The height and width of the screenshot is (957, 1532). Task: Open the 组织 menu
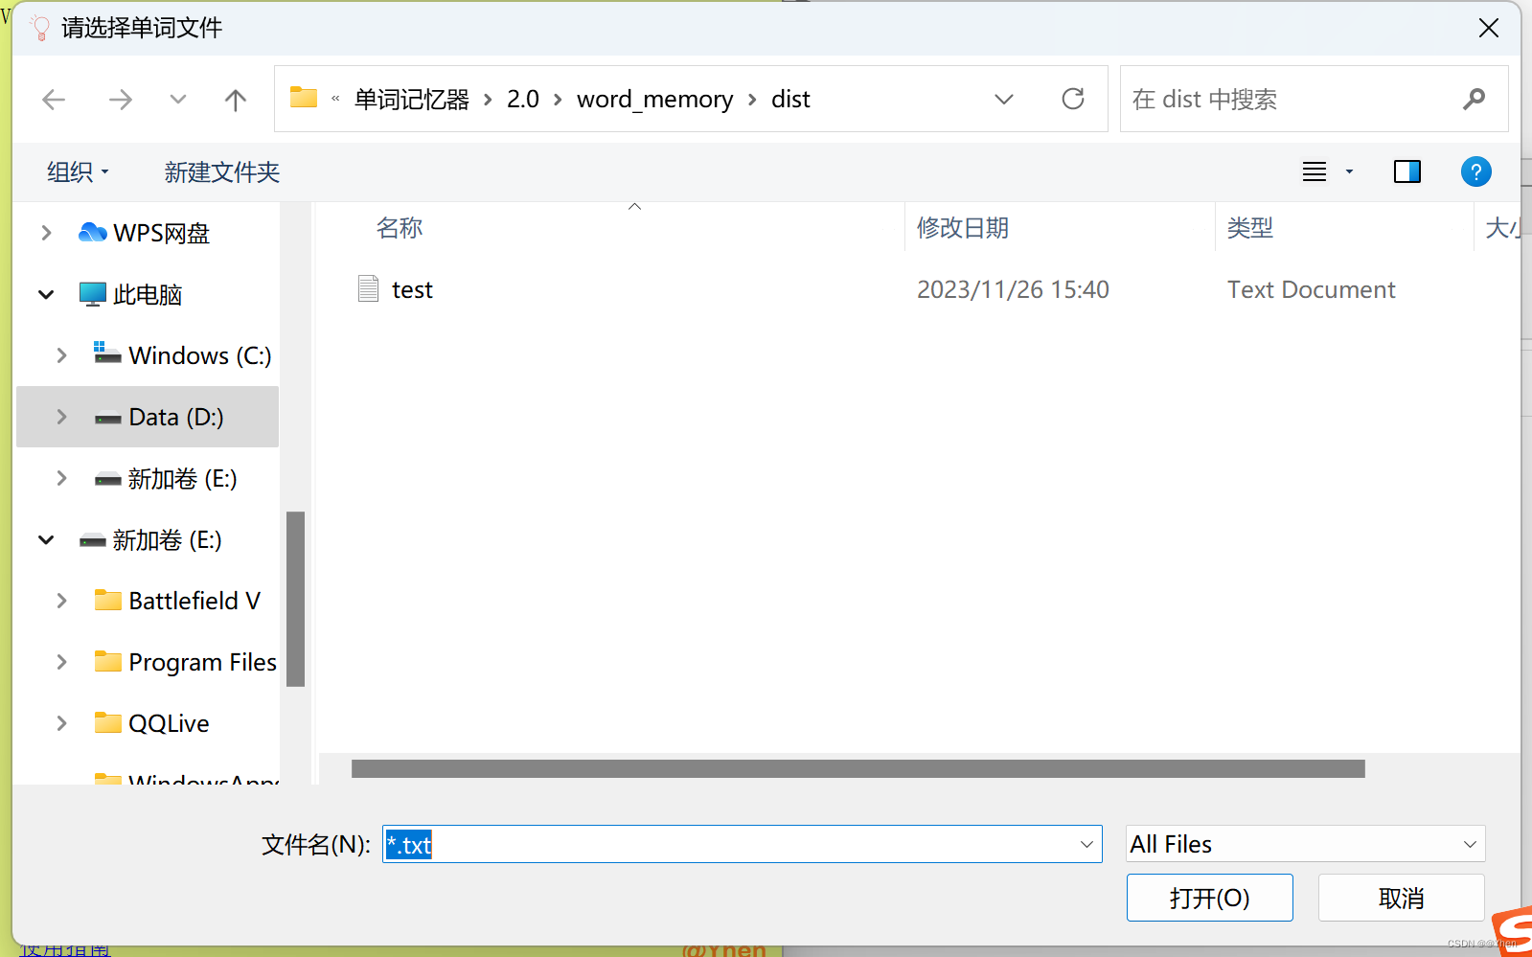pos(78,172)
